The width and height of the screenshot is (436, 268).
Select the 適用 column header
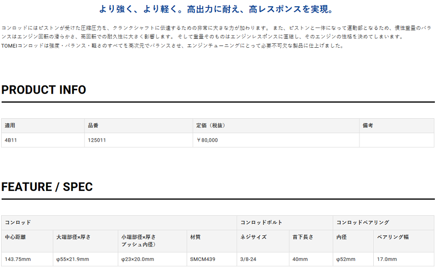[43, 125]
